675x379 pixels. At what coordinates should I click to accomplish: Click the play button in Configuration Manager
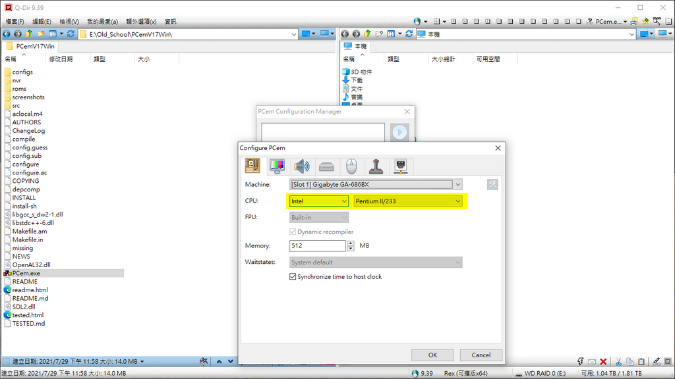(399, 132)
